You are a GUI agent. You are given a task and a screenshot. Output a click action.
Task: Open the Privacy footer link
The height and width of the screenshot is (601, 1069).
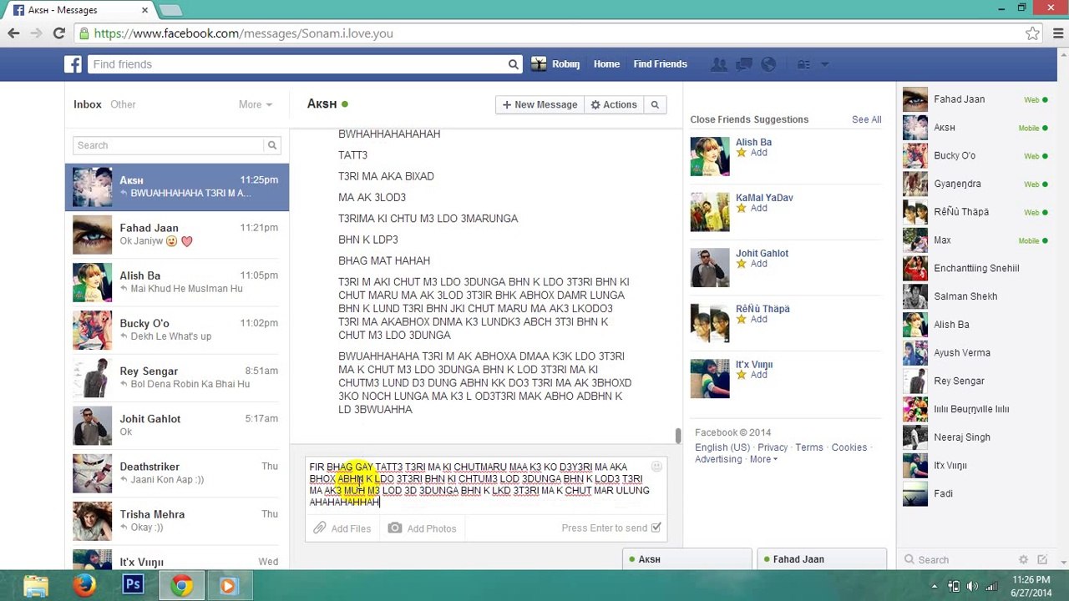click(773, 447)
